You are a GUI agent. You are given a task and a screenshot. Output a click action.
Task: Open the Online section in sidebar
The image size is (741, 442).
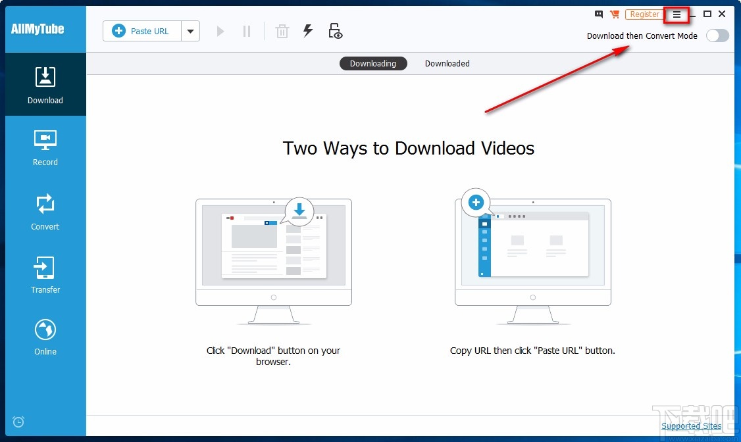(x=45, y=337)
